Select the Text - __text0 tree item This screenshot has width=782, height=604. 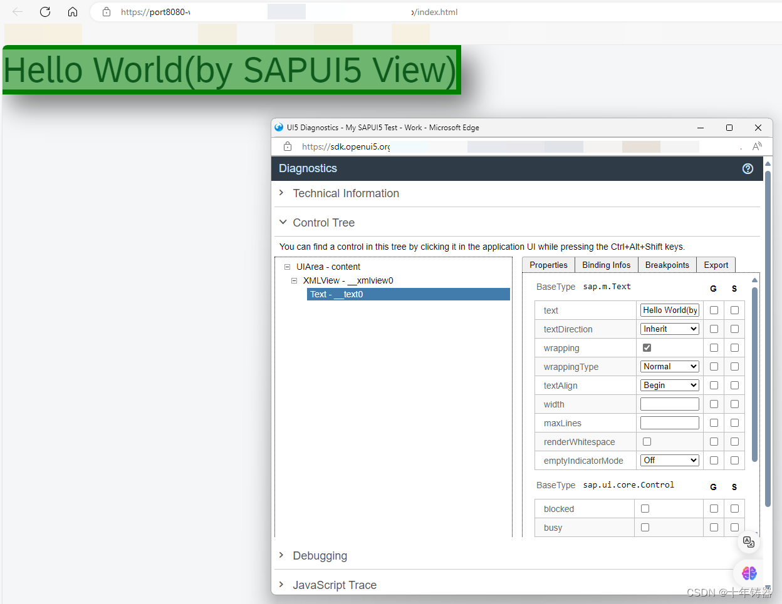pos(408,294)
